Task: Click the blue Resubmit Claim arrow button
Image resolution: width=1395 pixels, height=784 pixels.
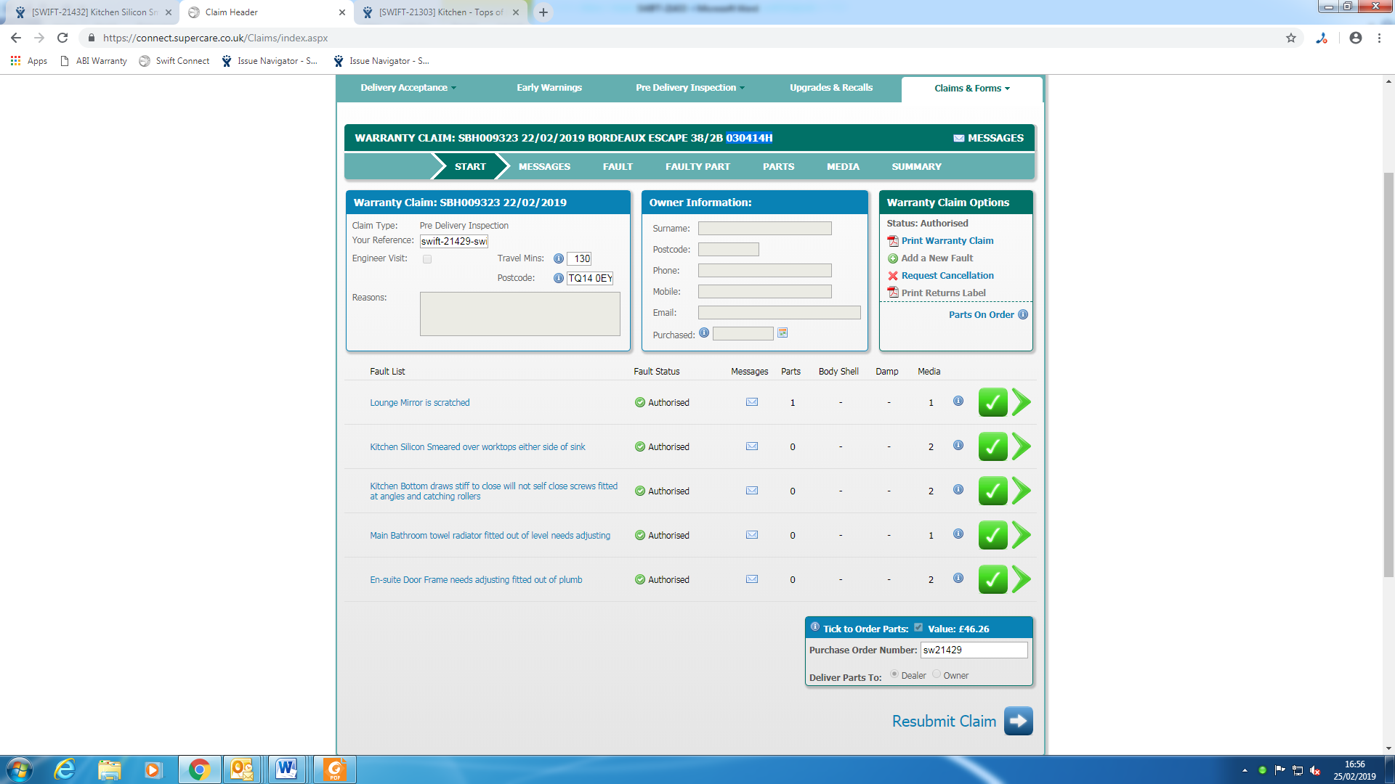Action: [x=1018, y=721]
